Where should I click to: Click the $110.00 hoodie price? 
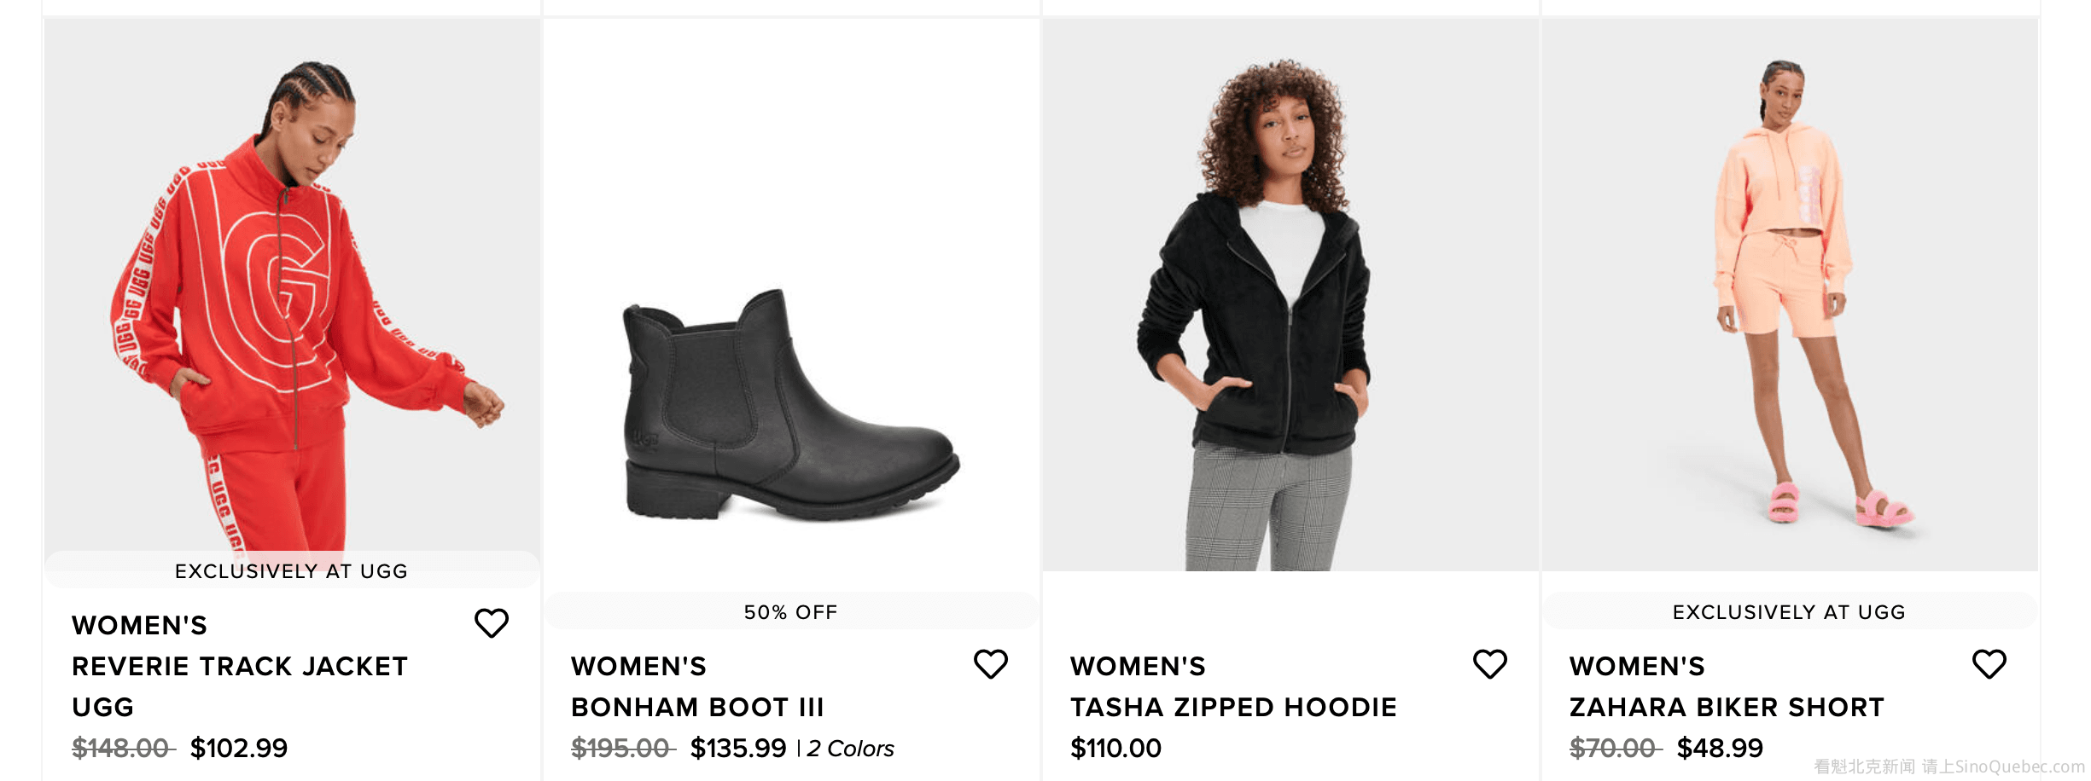(1115, 749)
